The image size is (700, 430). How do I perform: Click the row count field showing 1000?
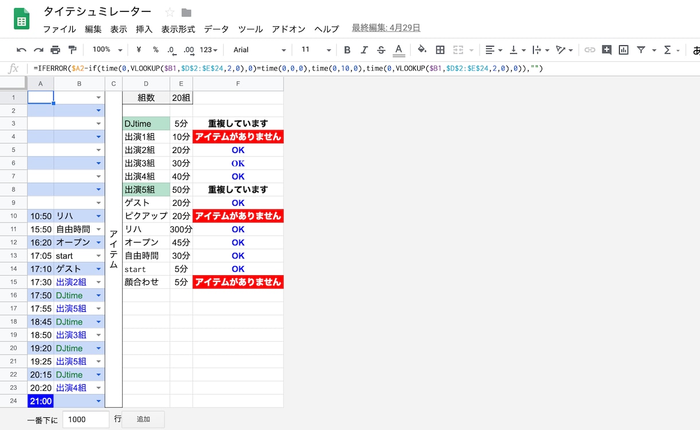coord(86,419)
